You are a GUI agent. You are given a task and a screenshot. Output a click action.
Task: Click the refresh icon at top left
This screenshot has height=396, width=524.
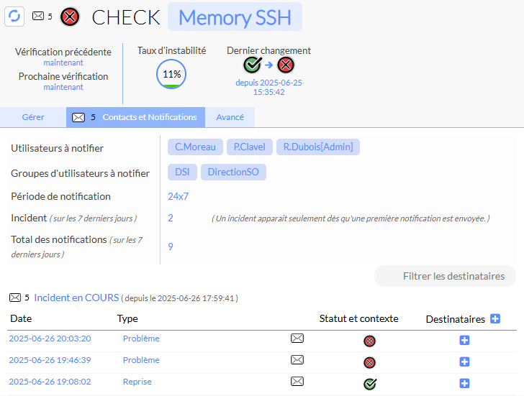click(x=14, y=16)
